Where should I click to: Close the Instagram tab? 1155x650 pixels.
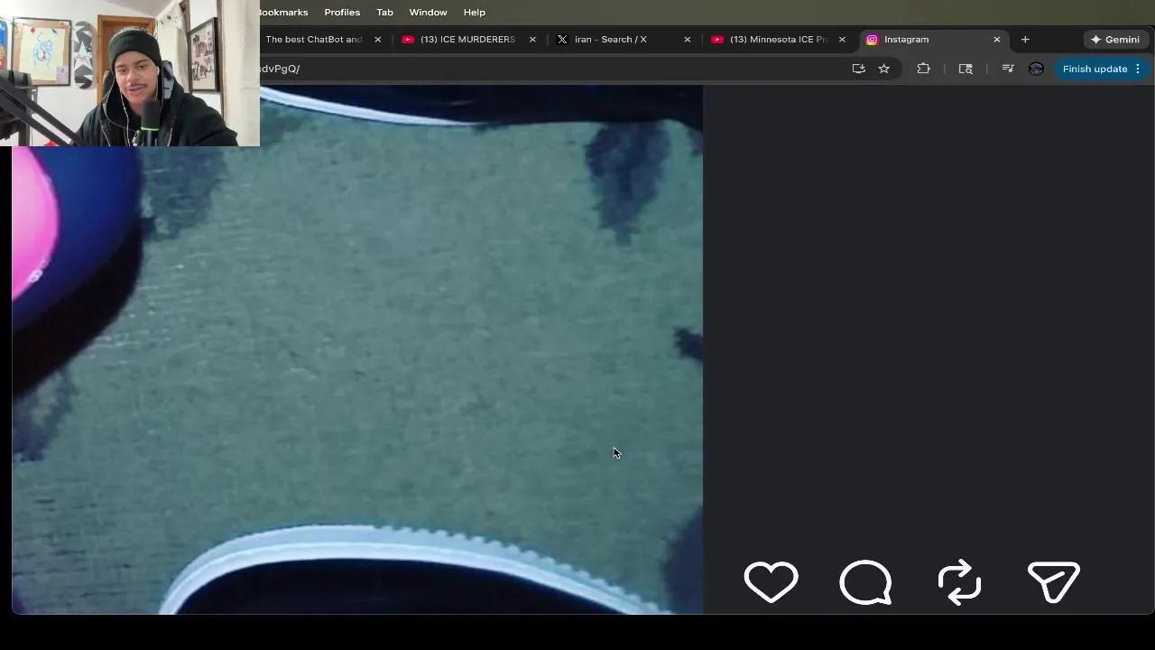(x=997, y=40)
